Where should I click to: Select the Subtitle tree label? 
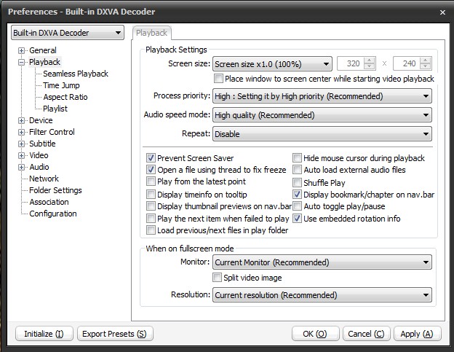(42, 144)
